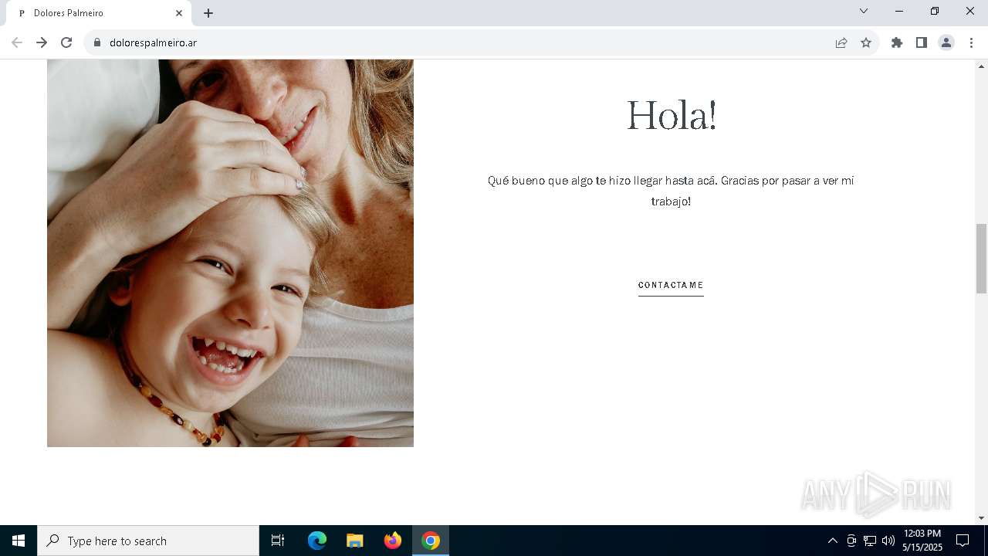View site information via lock icon

pos(97,42)
